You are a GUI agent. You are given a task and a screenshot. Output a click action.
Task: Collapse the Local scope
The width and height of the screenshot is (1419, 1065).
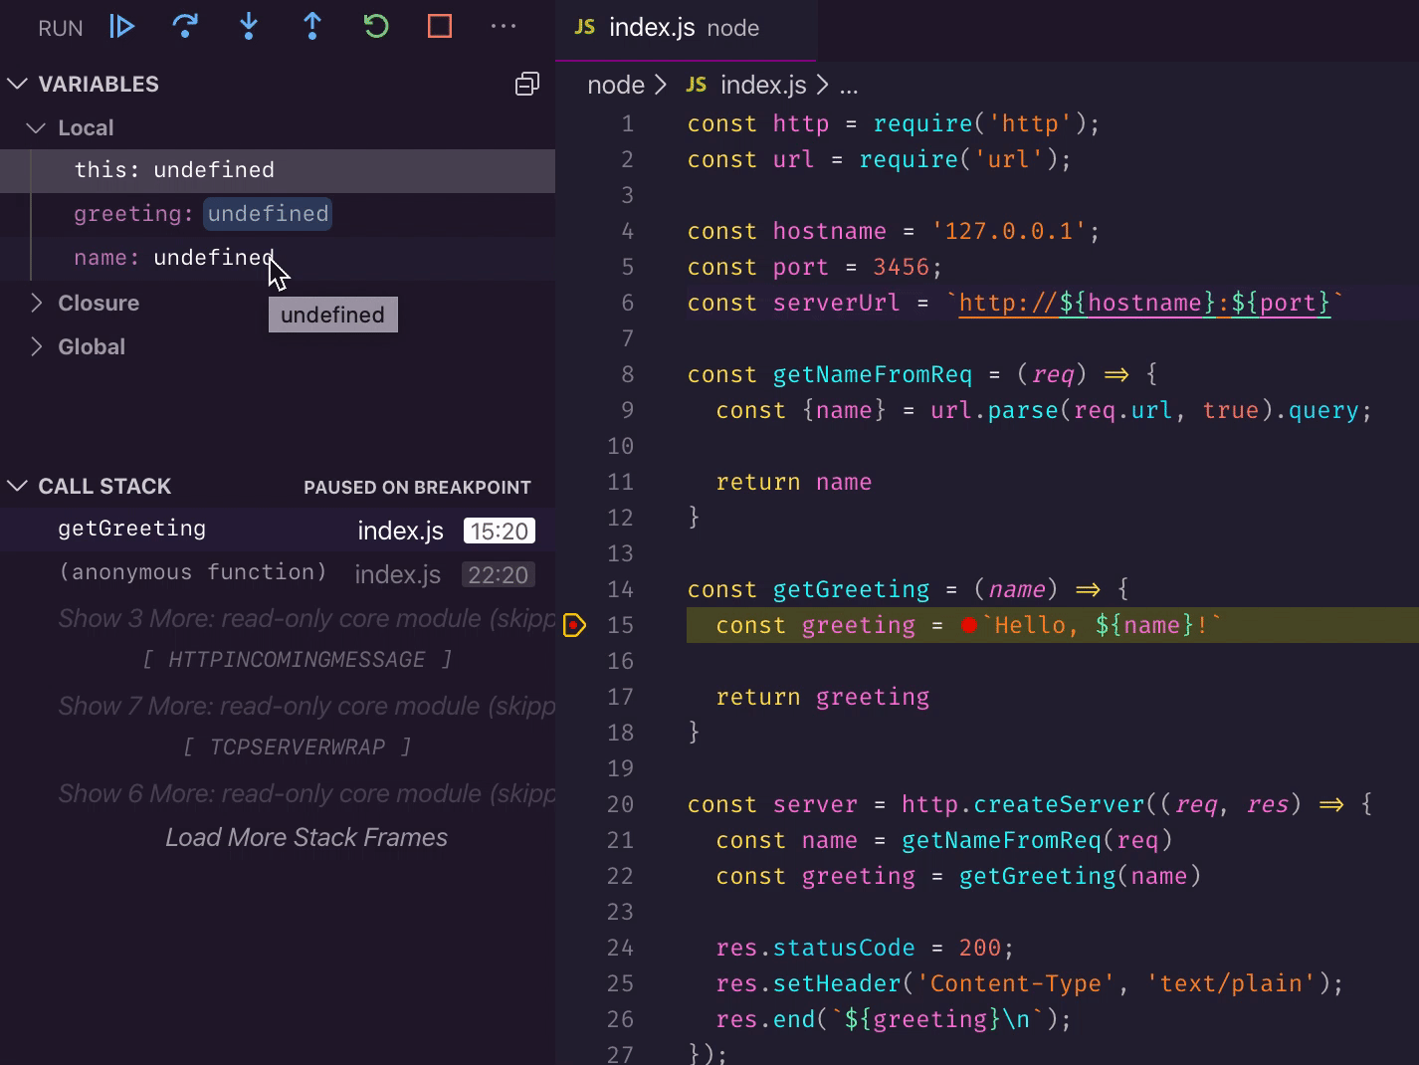click(37, 128)
